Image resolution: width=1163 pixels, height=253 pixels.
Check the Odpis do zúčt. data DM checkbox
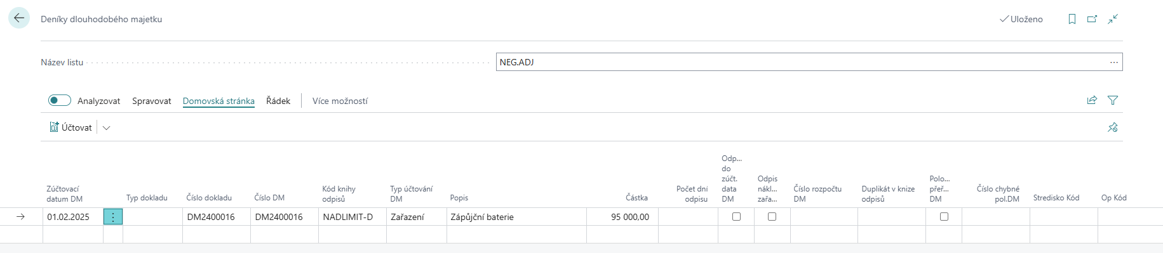point(736,217)
